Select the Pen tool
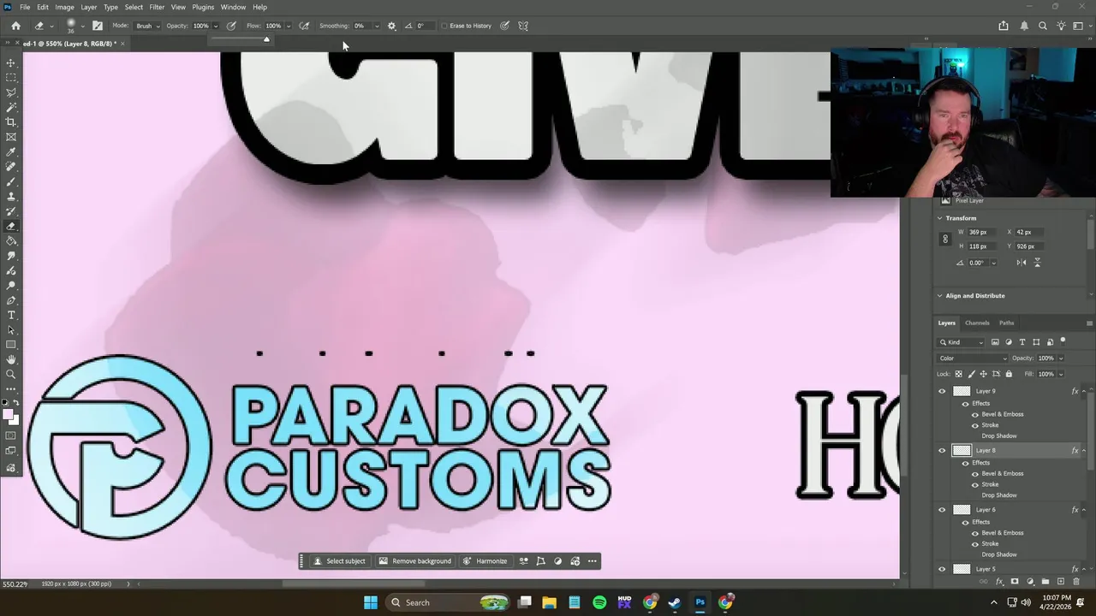 (x=11, y=301)
